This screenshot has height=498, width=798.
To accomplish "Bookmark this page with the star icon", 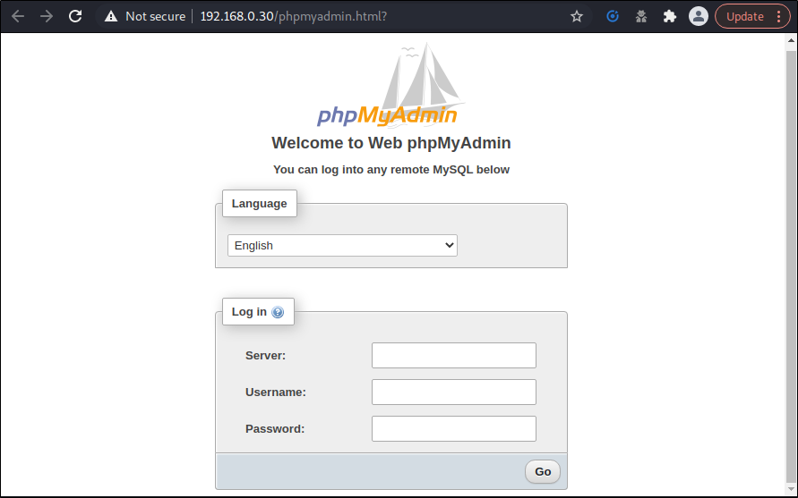I will (577, 16).
